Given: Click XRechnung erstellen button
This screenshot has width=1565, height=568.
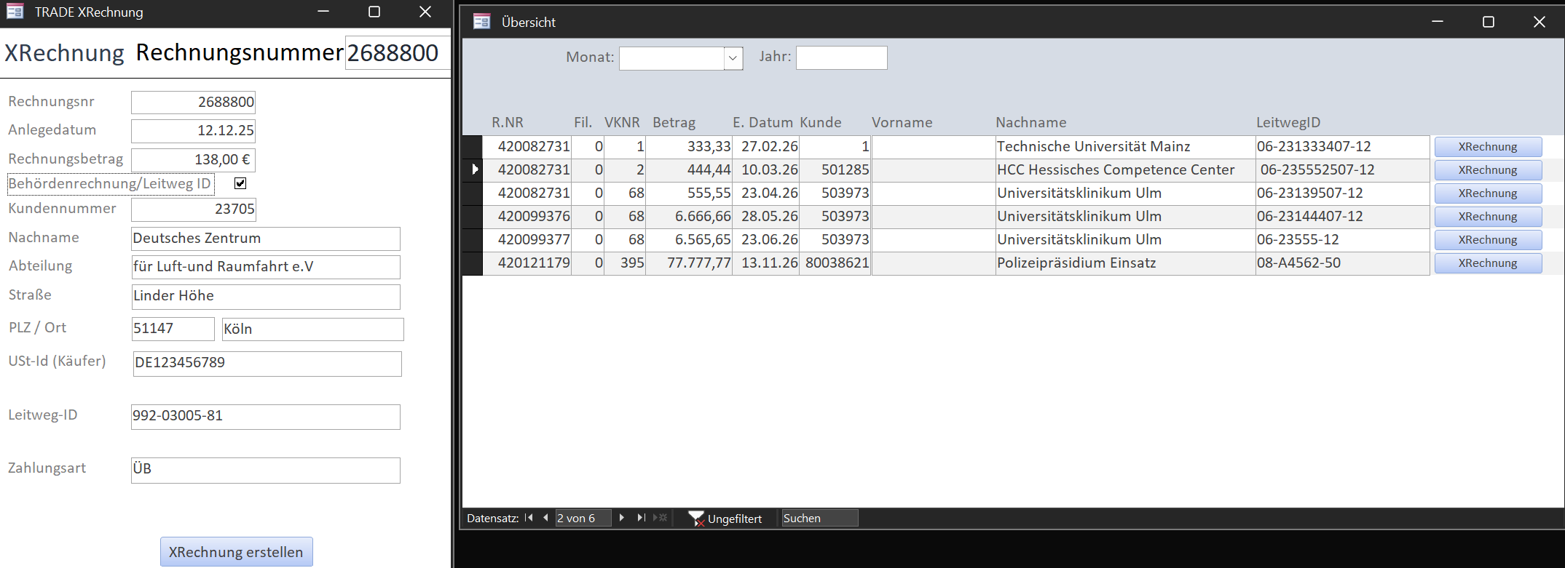Looking at the screenshot, I should tap(237, 552).
